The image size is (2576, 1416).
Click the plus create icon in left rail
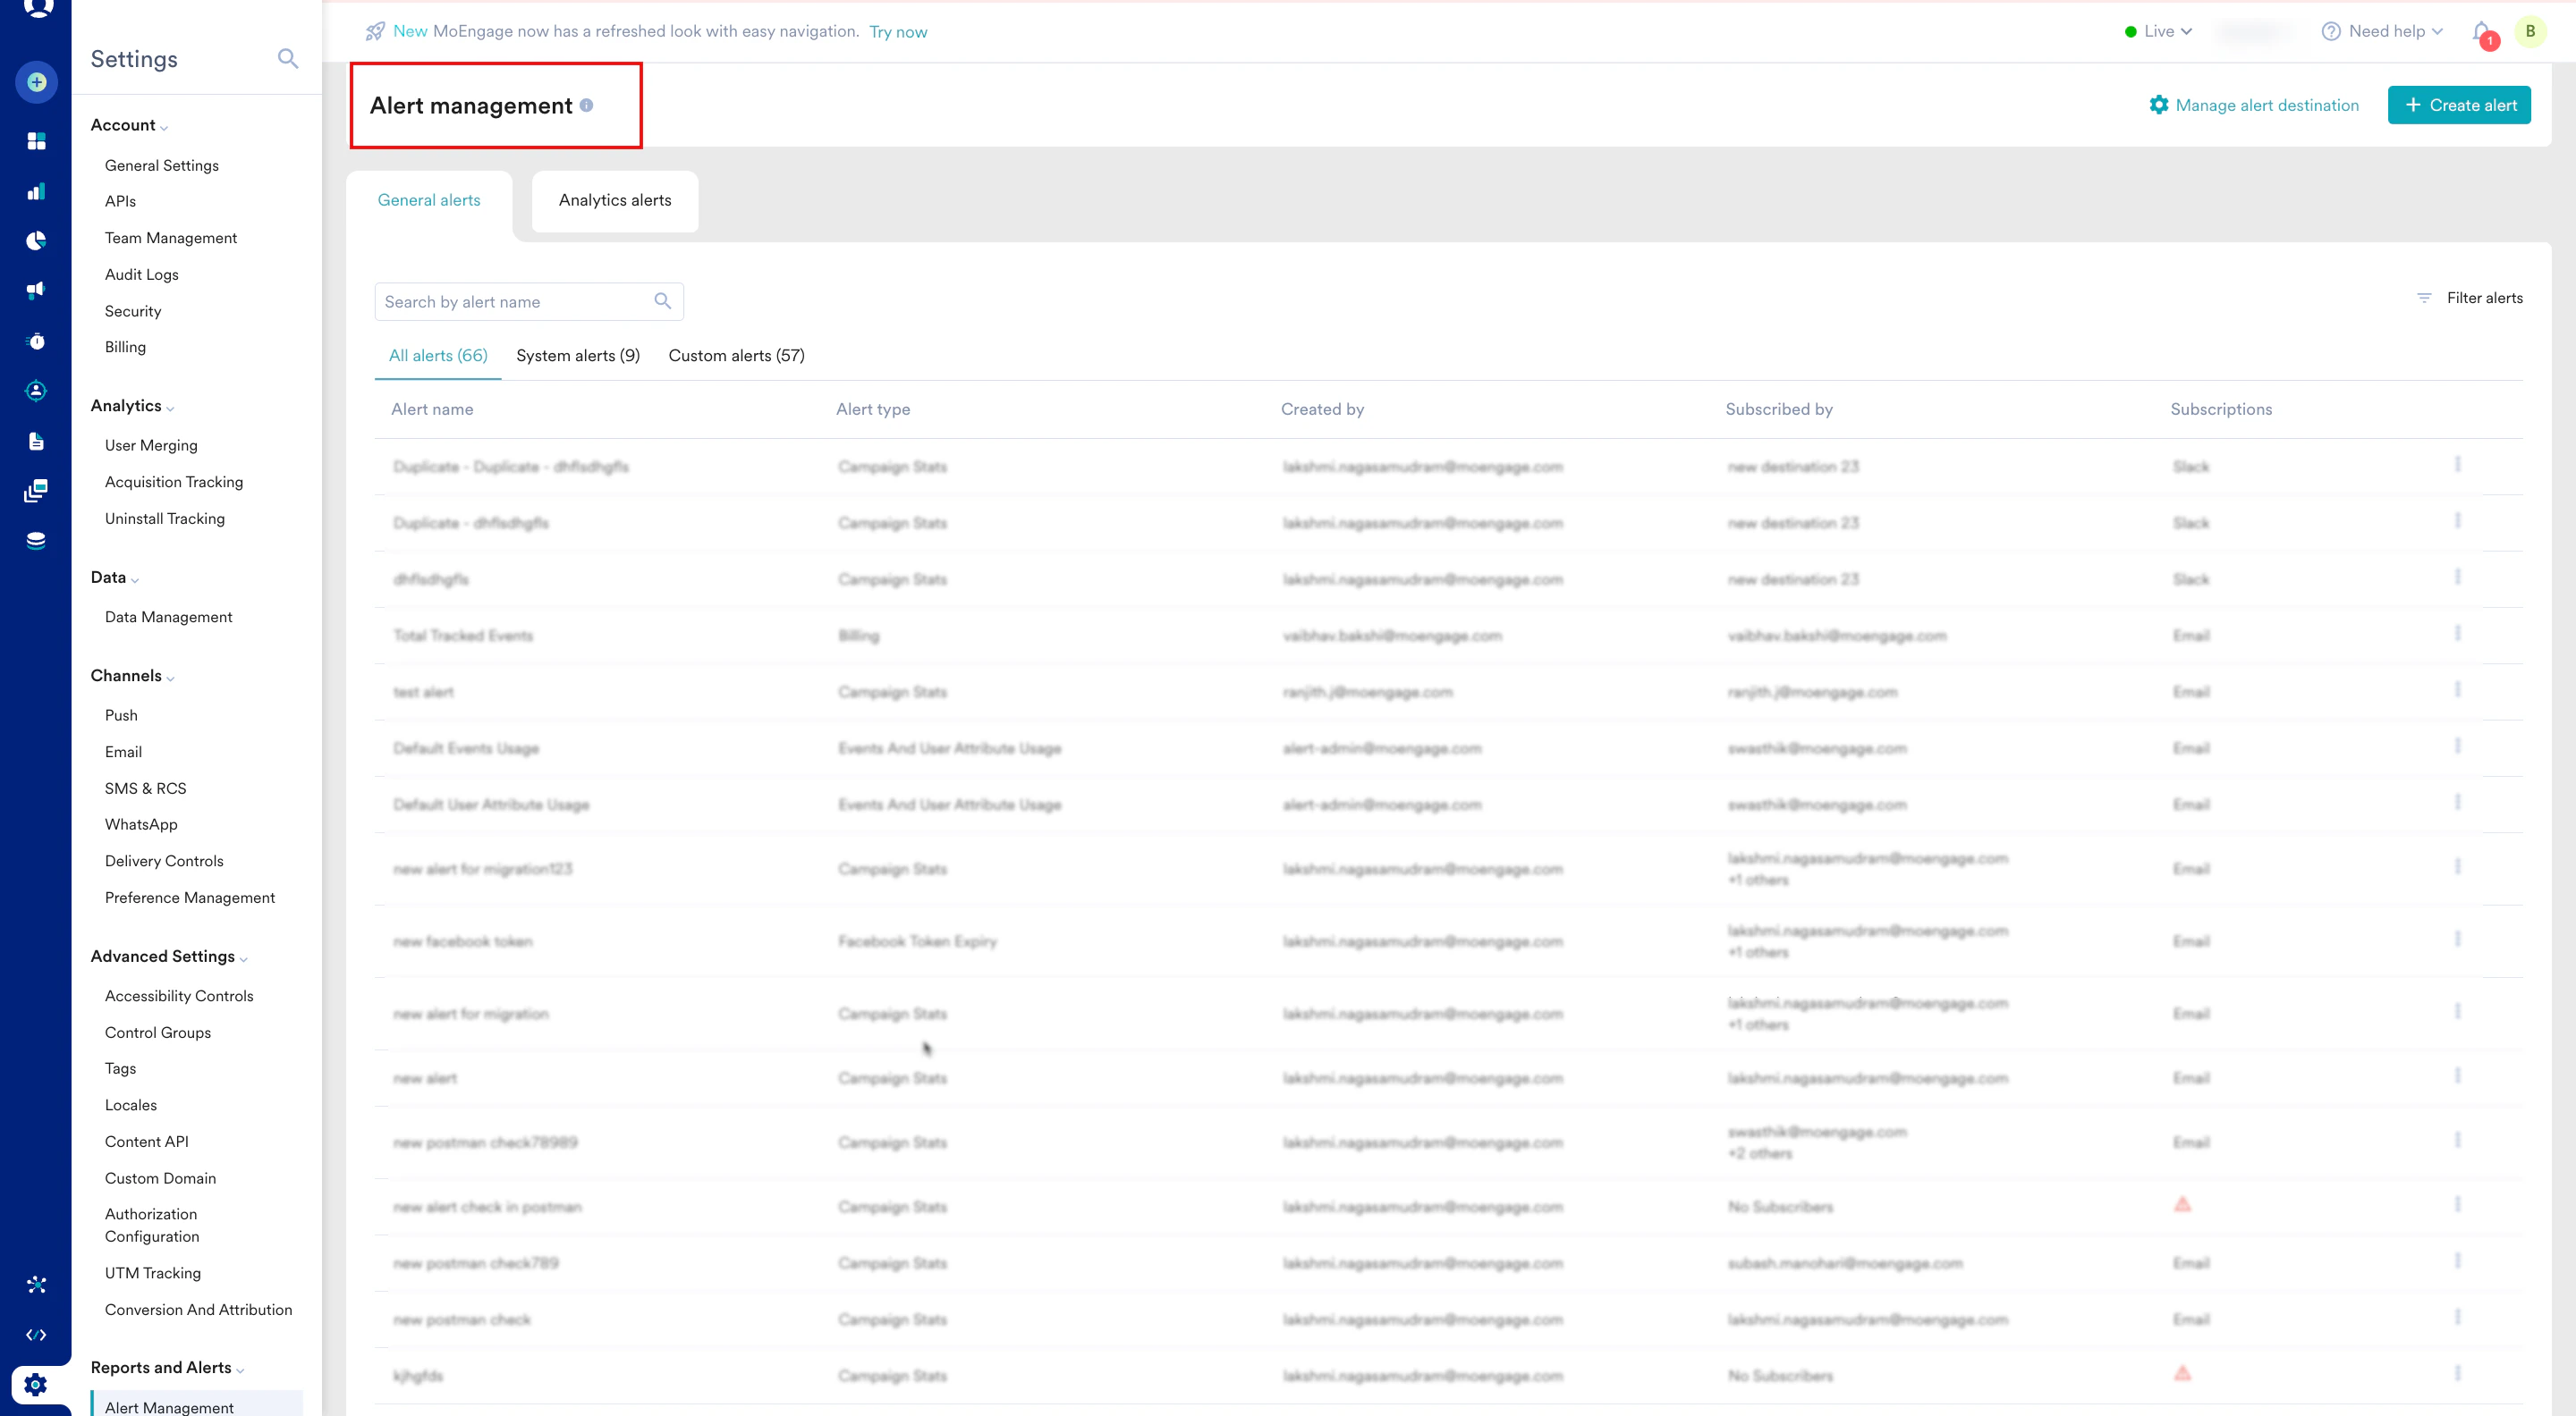coord(36,82)
